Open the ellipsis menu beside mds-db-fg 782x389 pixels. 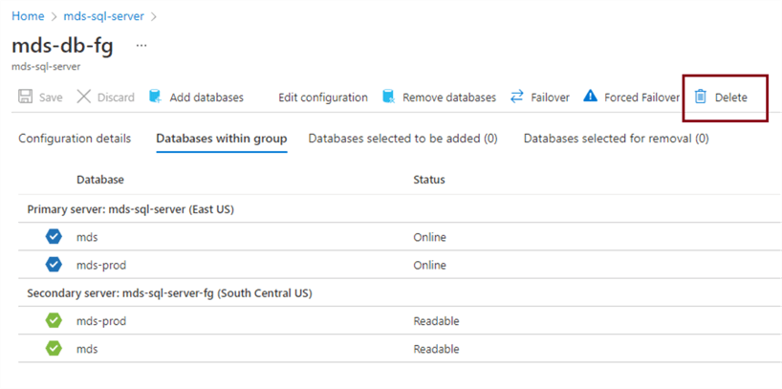141,45
